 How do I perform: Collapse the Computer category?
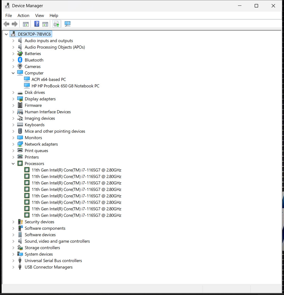[13, 73]
